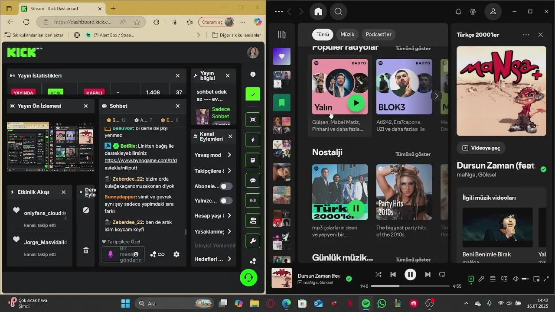Click the chat message input field
This screenshot has width=555, height=312.
[x=123, y=254]
